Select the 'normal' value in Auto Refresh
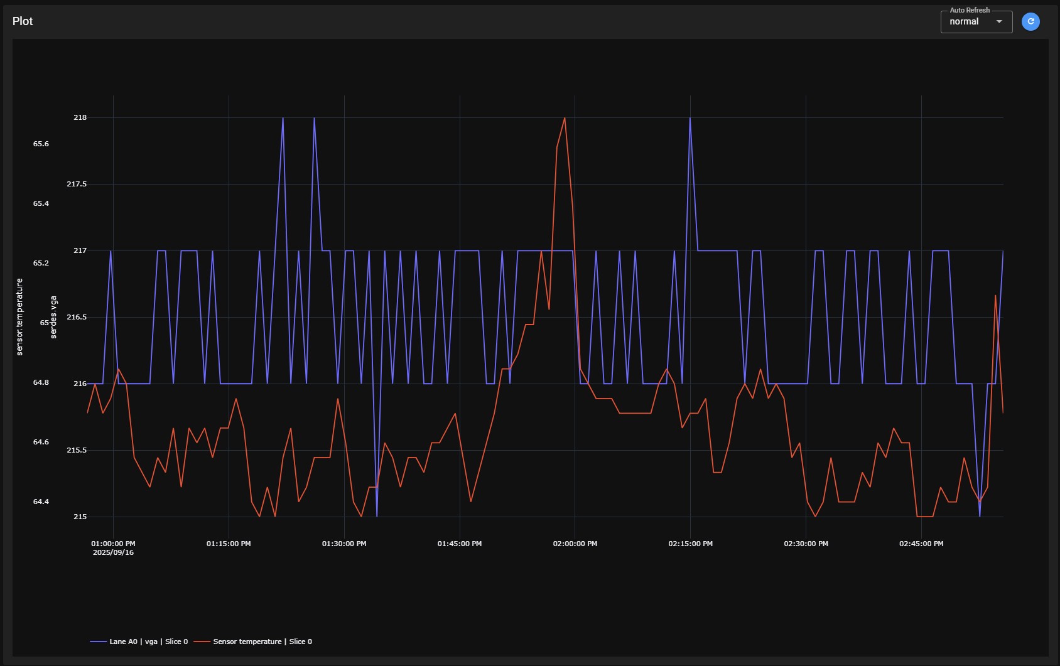 964,22
